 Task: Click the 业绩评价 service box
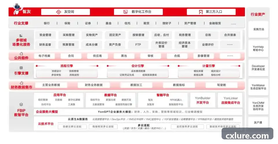click(208, 45)
